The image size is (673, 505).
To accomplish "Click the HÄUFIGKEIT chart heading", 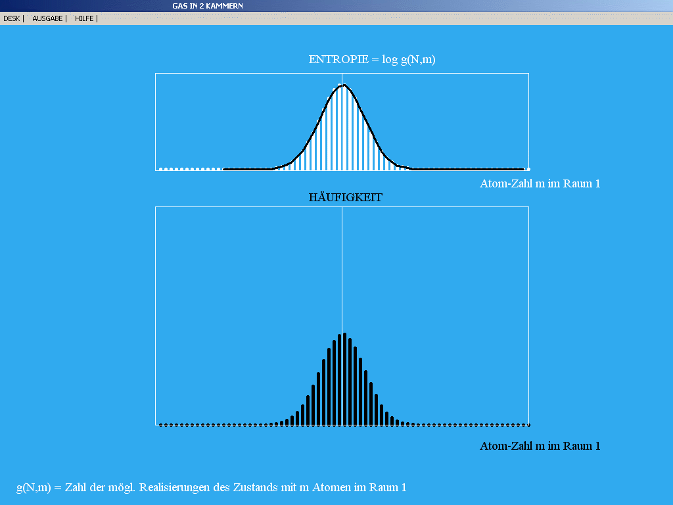I will click(x=346, y=197).
